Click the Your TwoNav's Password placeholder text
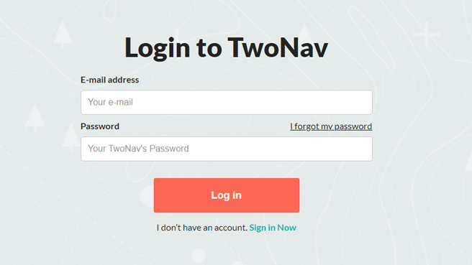 point(138,149)
